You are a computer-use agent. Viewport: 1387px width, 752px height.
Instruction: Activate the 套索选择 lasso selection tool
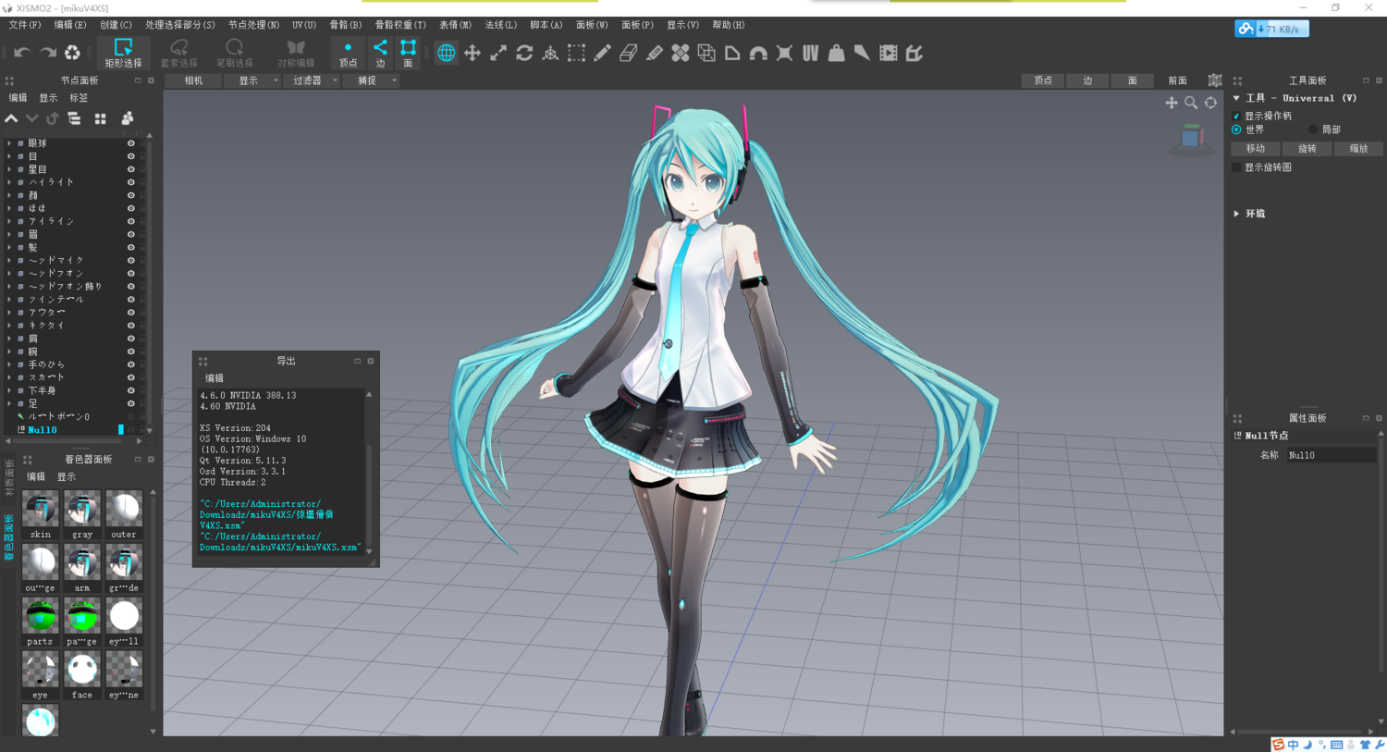coord(178,53)
